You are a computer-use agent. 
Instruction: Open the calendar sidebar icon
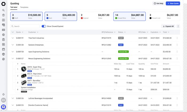pyautogui.click(x=3, y=49)
